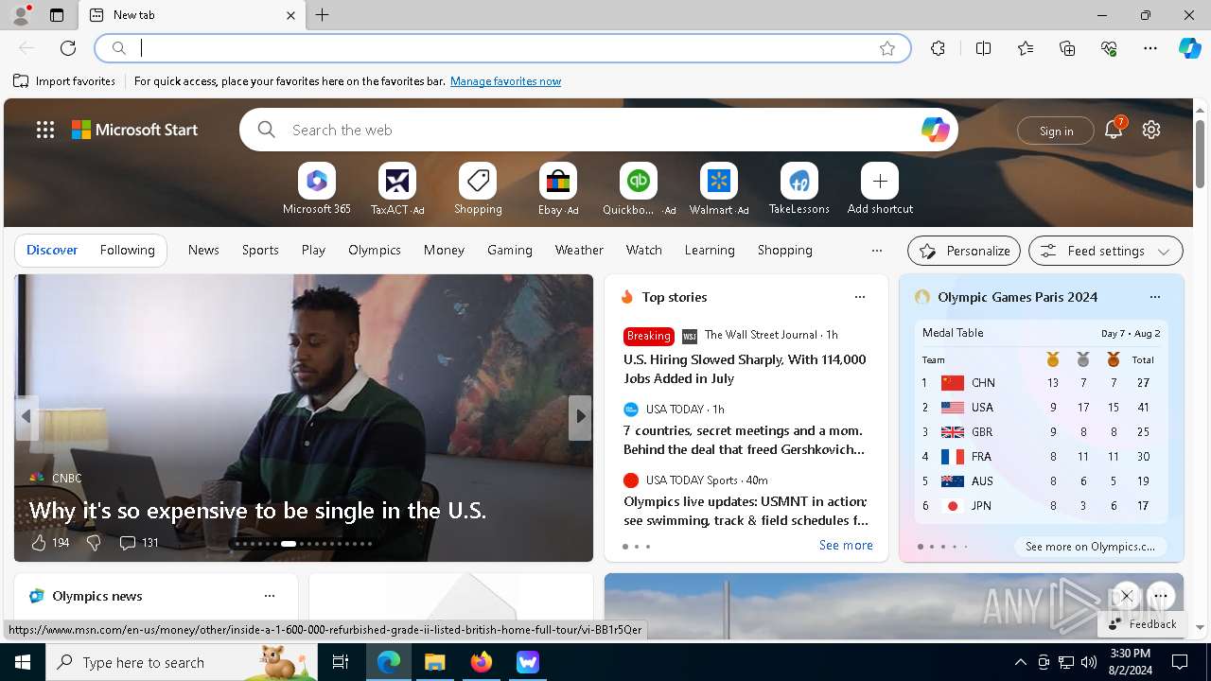Open the Extensions puzzle icon
Screen dimensions: 1211x681
pyautogui.click(x=938, y=48)
